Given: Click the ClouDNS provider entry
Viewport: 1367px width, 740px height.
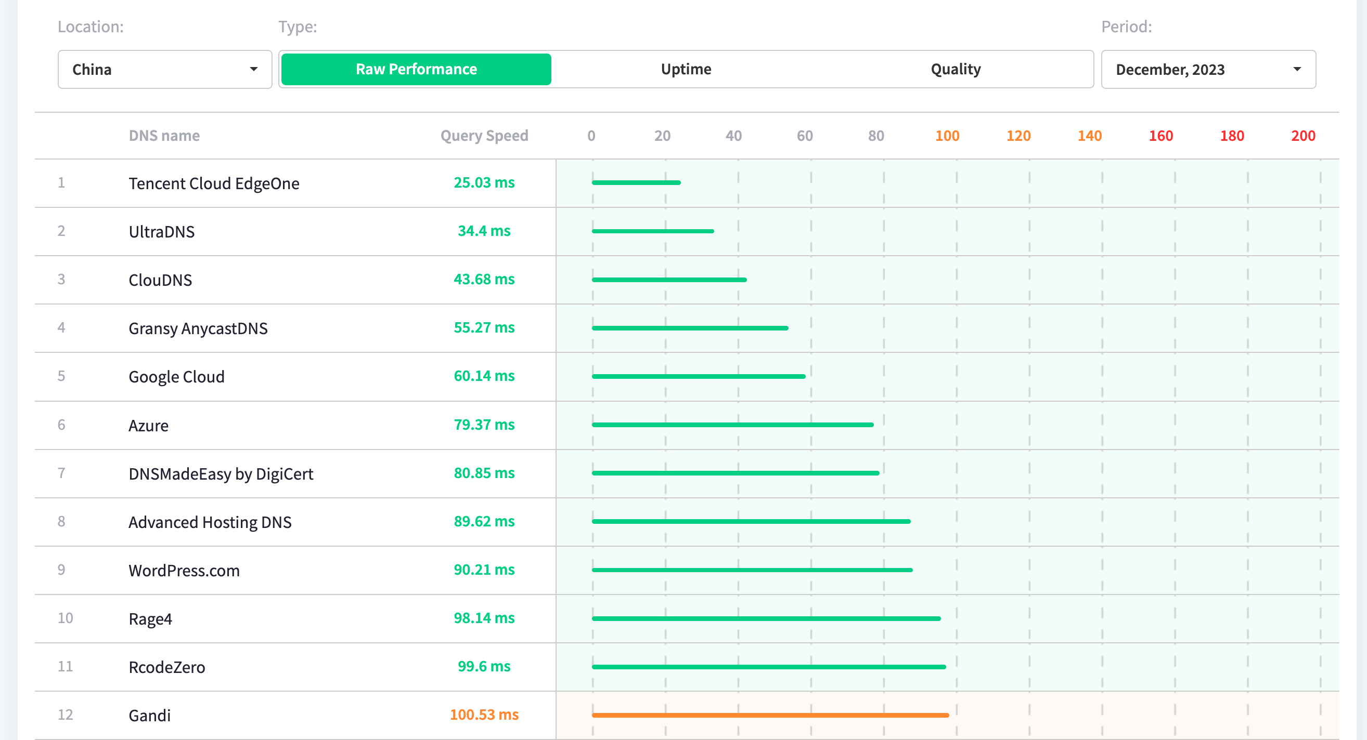Looking at the screenshot, I should coord(160,280).
